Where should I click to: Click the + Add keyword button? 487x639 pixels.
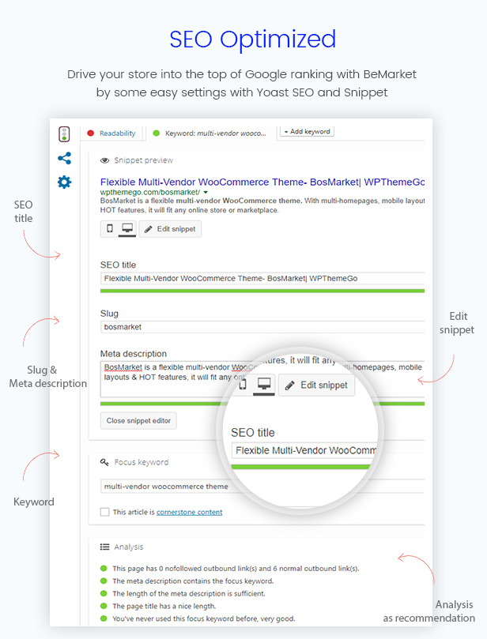click(x=308, y=131)
